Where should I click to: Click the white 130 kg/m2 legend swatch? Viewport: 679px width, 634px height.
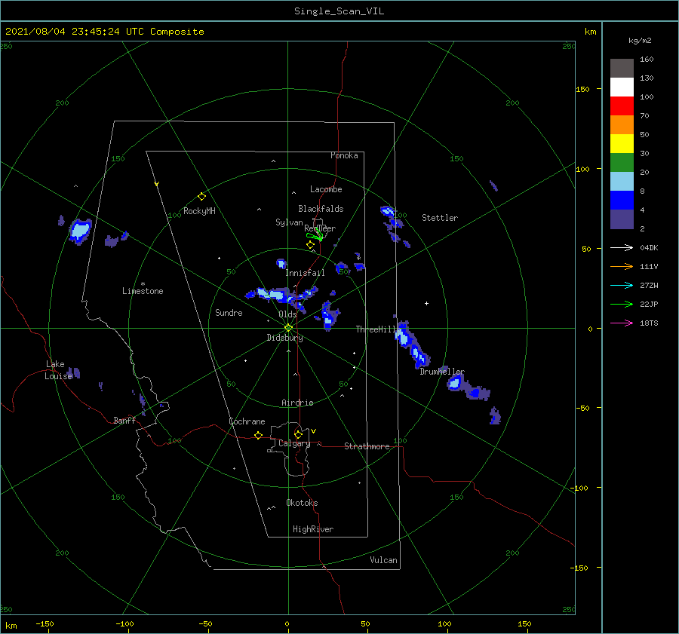coord(622,87)
